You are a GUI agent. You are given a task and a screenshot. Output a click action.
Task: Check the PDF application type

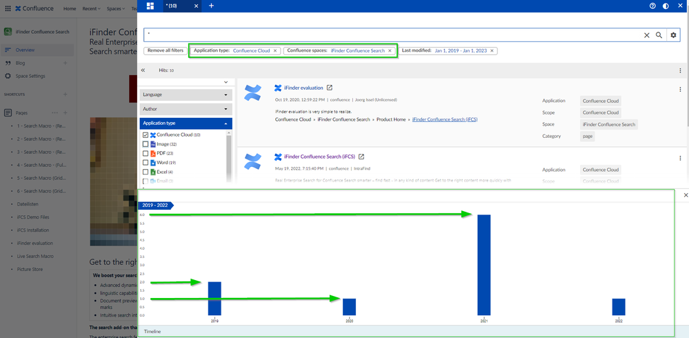(x=146, y=153)
